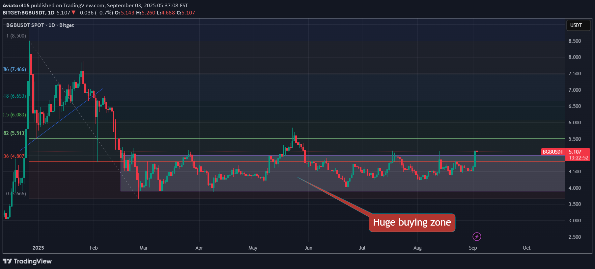This screenshot has width=595, height=269.
Task: Click the Apr label on the time axis
Action: point(199,248)
